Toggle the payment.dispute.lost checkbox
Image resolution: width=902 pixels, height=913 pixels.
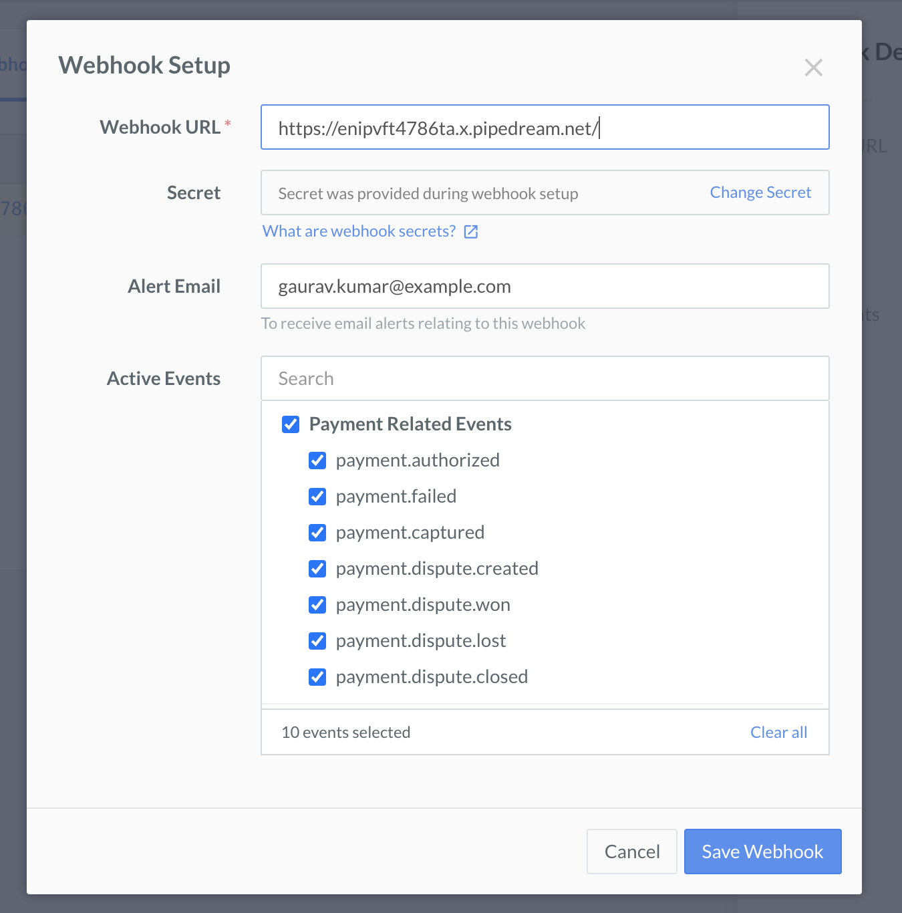tap(317, 641)
